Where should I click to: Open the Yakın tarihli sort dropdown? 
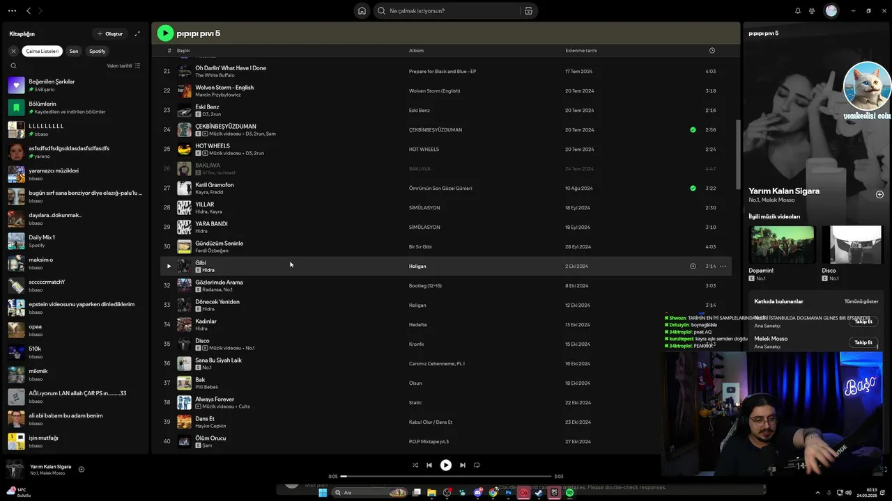tap(123, 65)
